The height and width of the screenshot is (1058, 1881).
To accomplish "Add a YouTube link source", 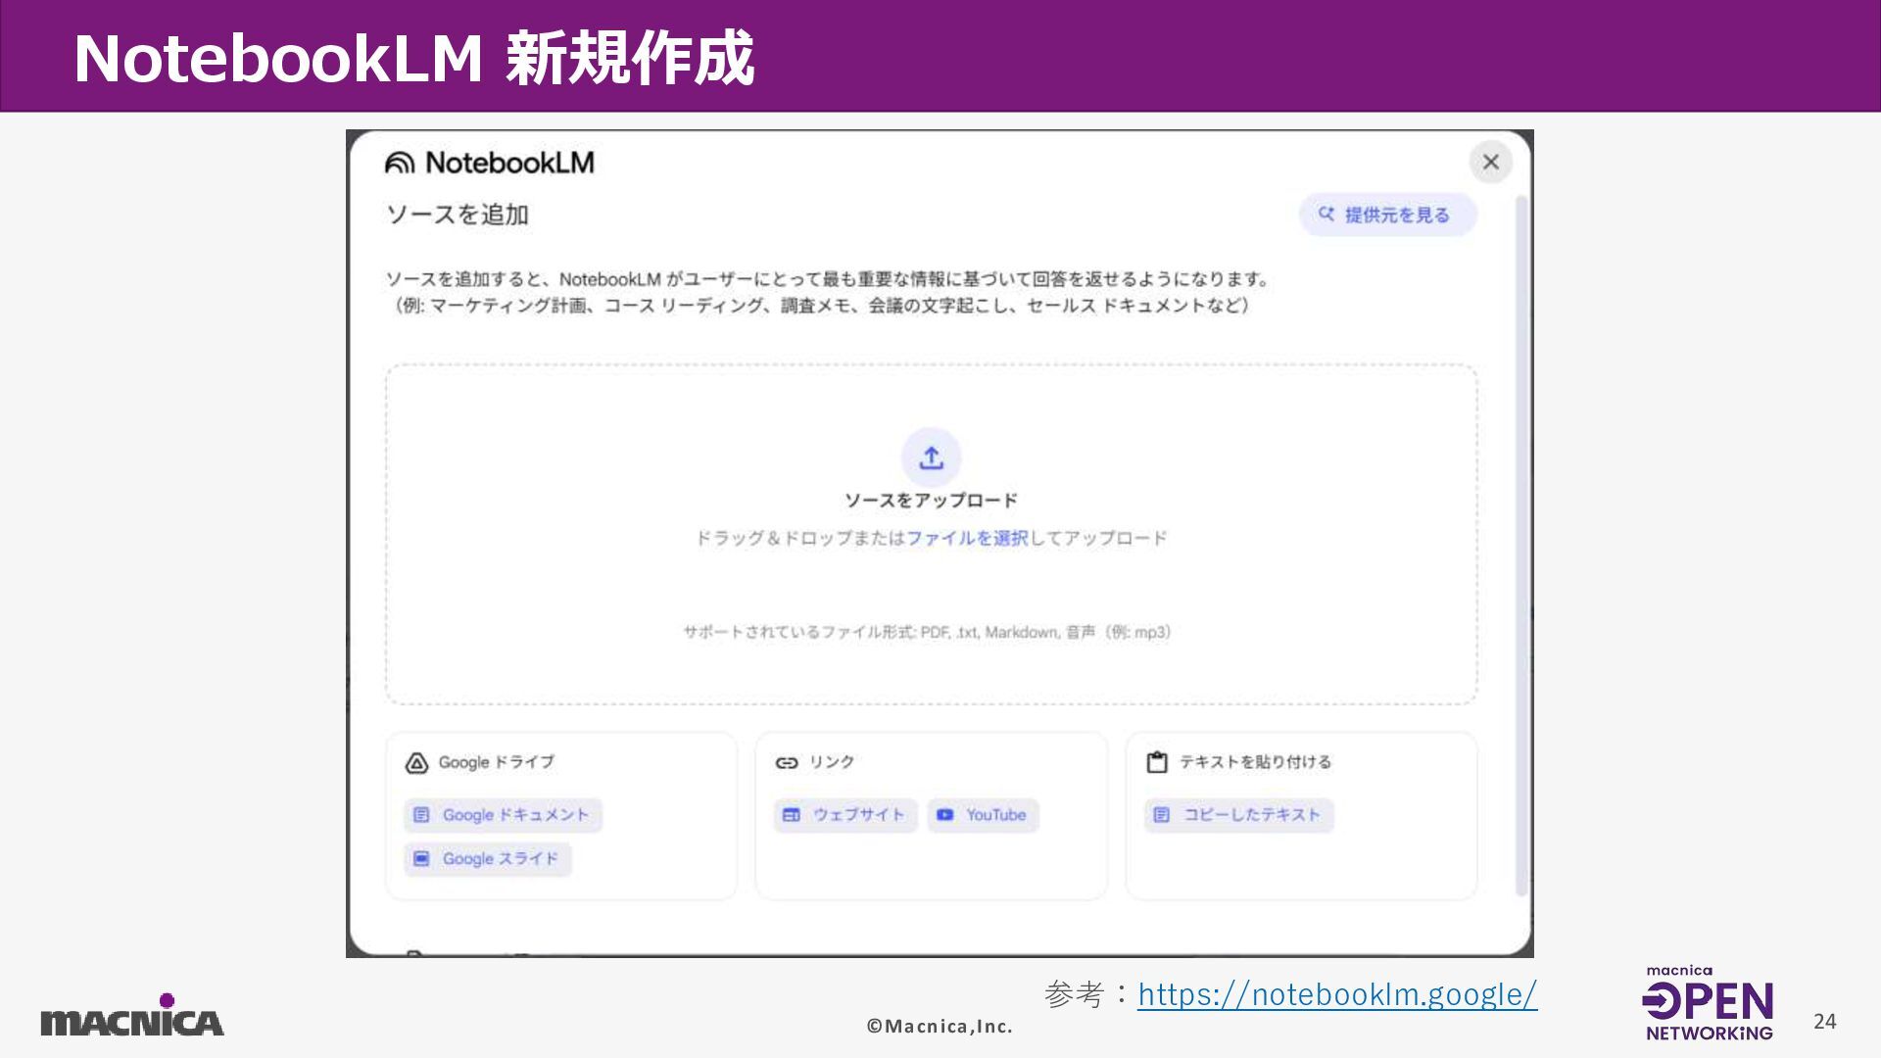I will [984, 815].
